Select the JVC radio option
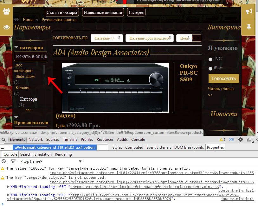Image resolution: width=258 pixels, height=206 pixels. point(210,59)
